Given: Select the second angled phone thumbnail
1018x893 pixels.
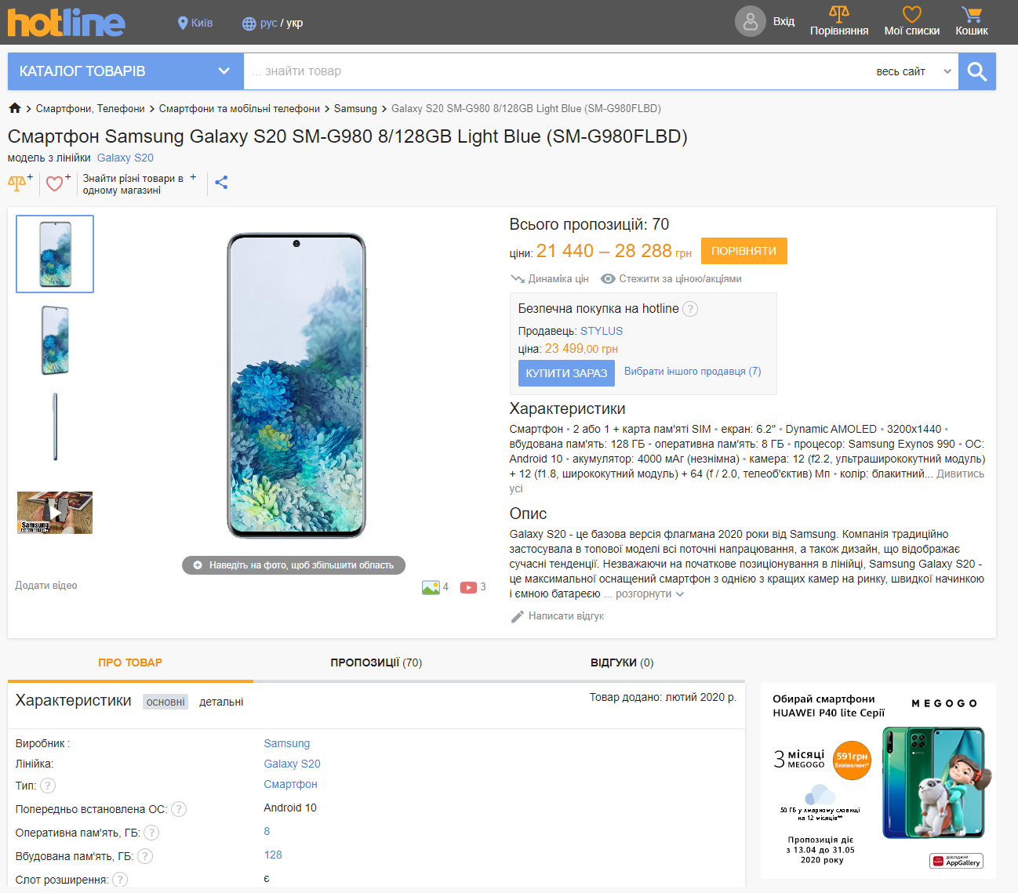Looking at the screenshot, I should pos(55,340).
